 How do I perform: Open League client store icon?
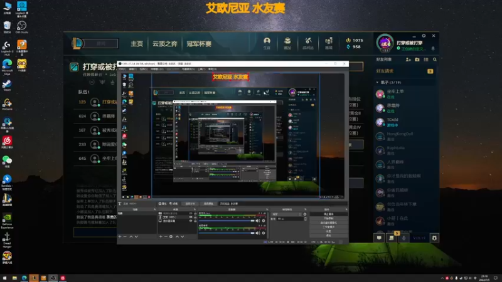pos(329,43)
